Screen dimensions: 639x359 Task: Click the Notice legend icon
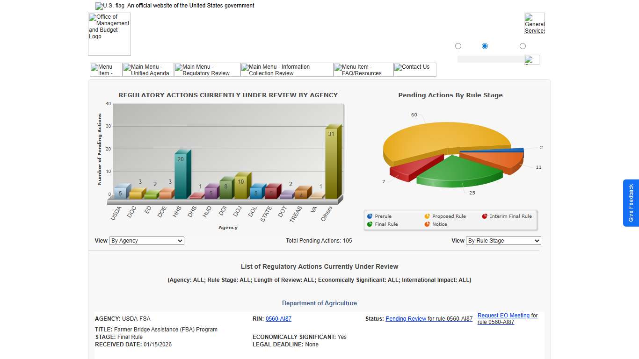click(x=427, y=224)
